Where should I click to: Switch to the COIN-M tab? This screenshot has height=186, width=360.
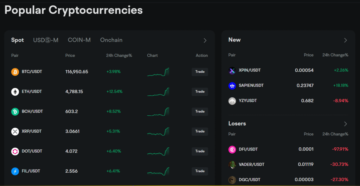tap(79, 40)
